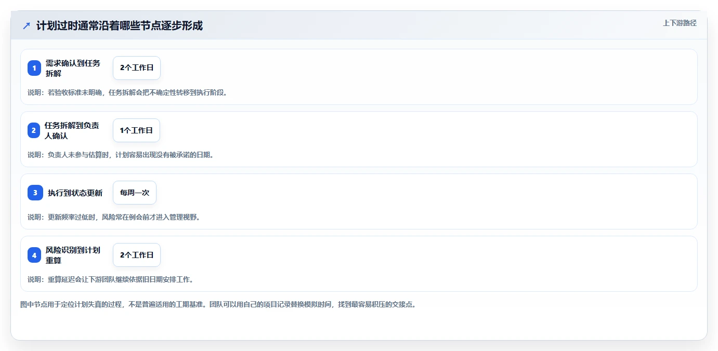This screenshot has width=718, height=351.
Task: Click the note about 更新频率过低
Action: (x=114, y=217)
